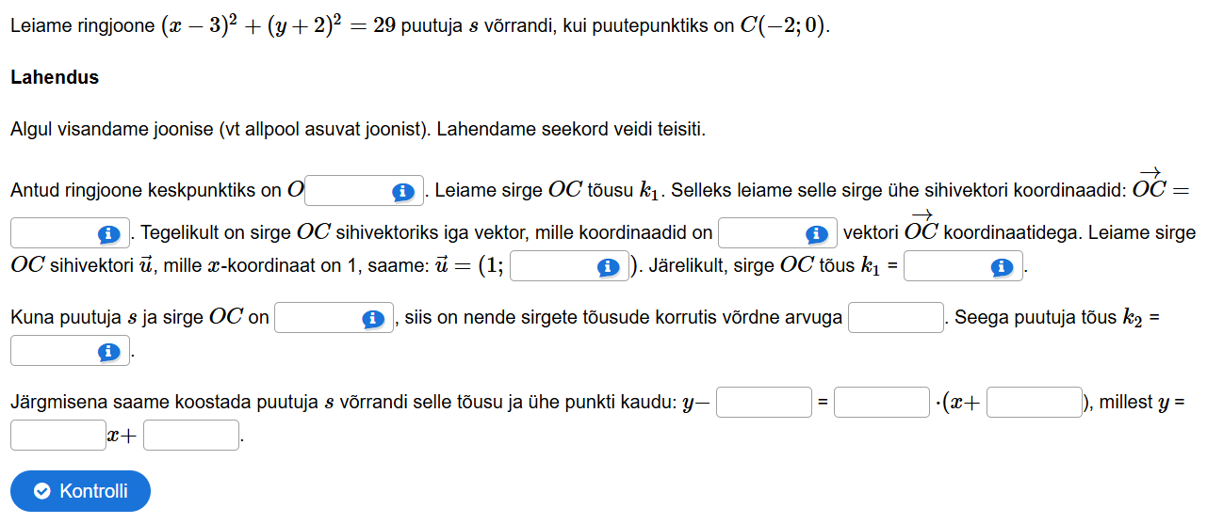Screen dimensions: 1207x524
Task: Click the final equation x-coefficient input
Action: (x=58, y=436)
